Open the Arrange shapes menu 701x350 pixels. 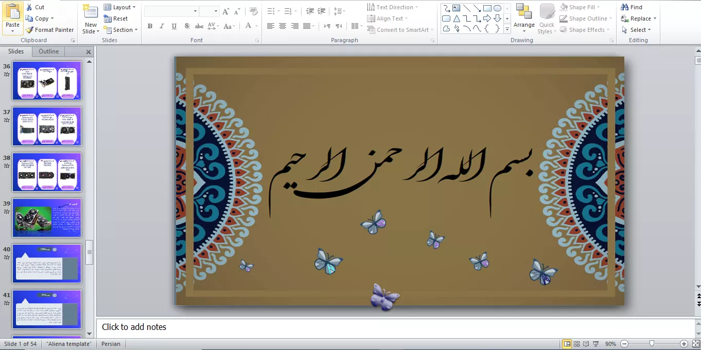(x=524, y=17)
